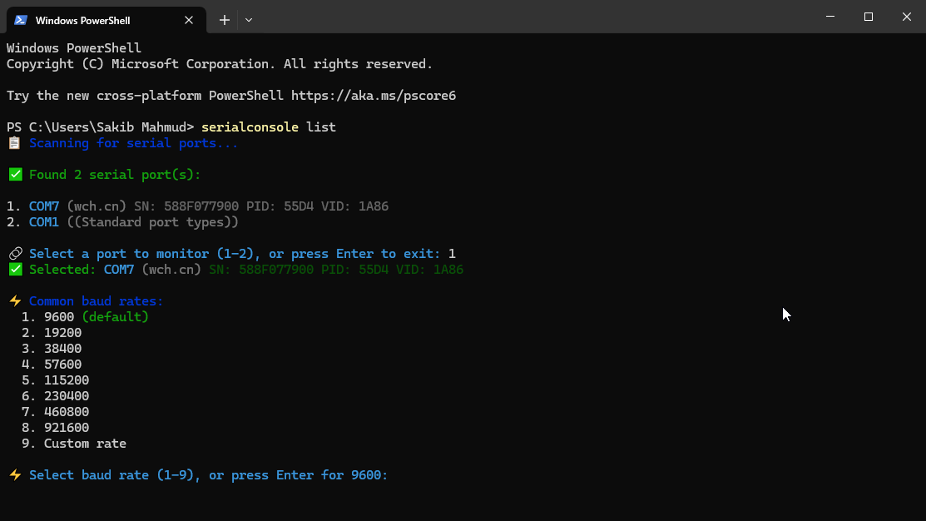The width and height of the screenshot is (926, 521).
Task: Click the green checkmark beside Found 2 serial port(s)
Action: pyautogui.click(x=15, y=175)
